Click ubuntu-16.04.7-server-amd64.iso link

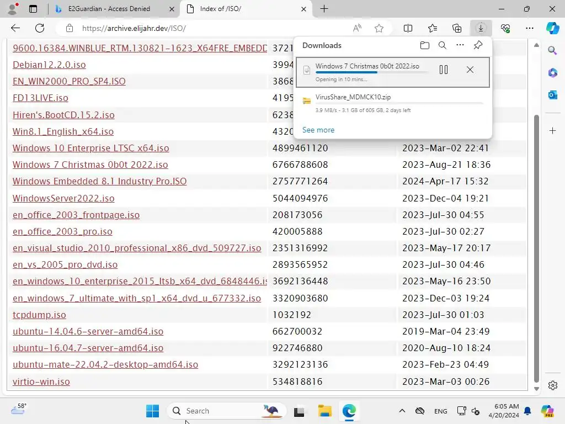(x=88, y=348)
